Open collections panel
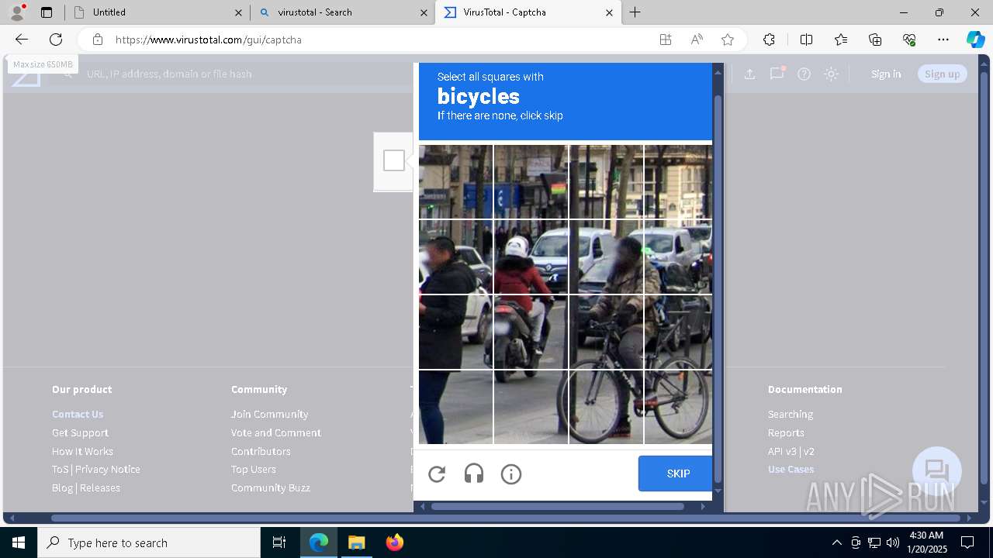The width and height of the screenshot is (993, 558). [x=875, y=40]
